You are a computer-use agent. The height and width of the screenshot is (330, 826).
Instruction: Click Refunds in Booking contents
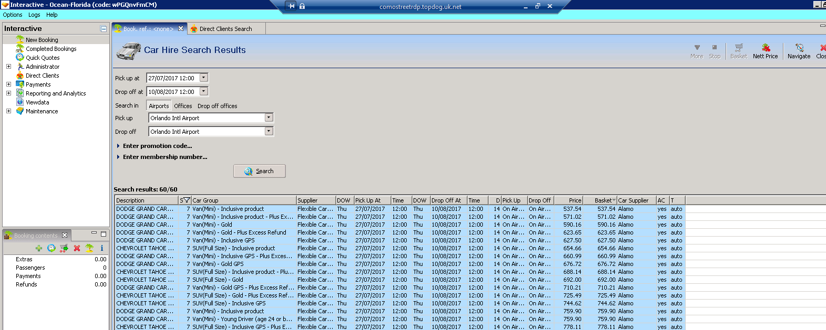click(x=26, y=284)
